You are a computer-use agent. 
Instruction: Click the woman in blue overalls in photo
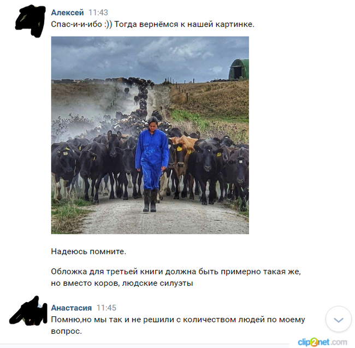click(152, 164)
